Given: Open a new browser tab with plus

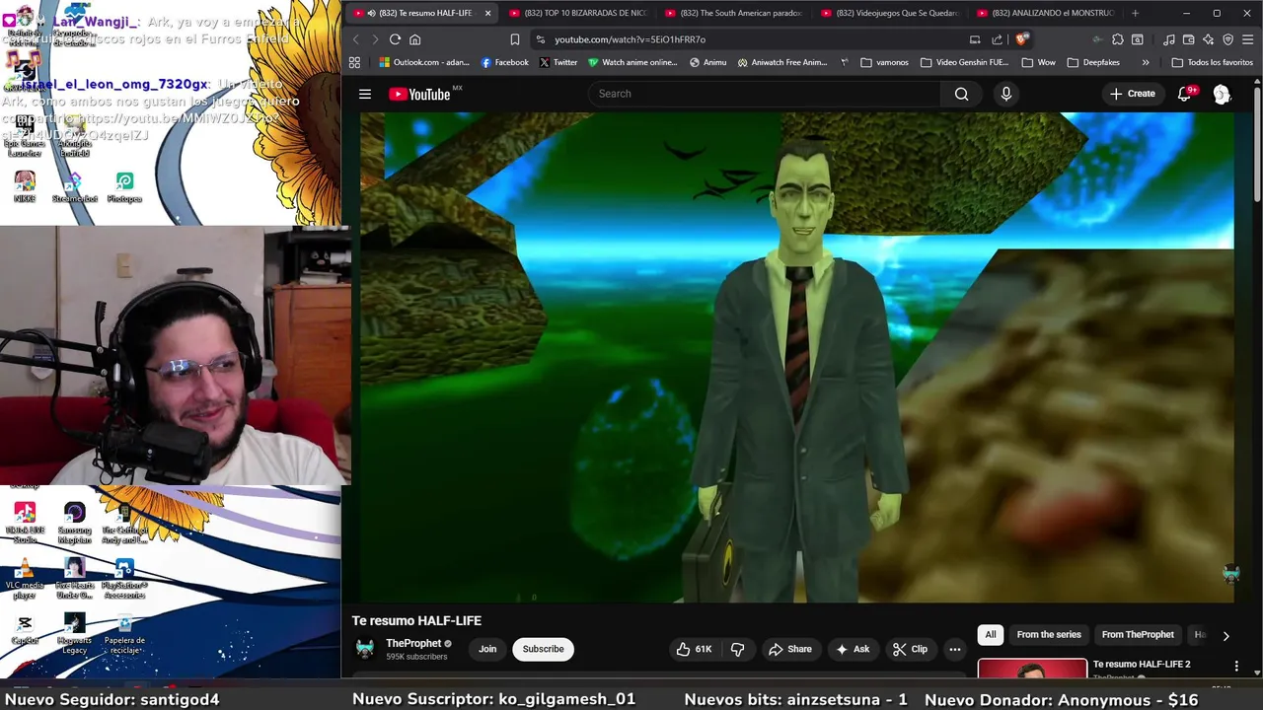Looking at the screenshot, I should [1135, 13].
